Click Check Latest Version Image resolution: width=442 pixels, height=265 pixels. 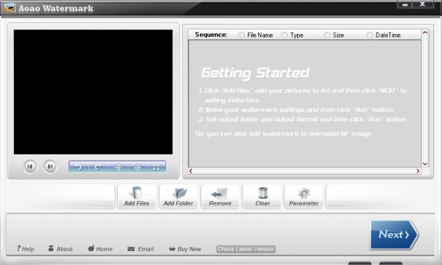[246, 249]
